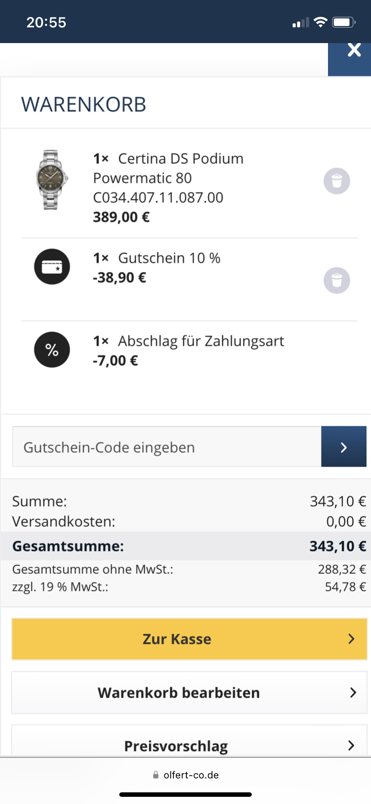
Task: Tap the percent discount icon
Action: [x=52, y=350]
